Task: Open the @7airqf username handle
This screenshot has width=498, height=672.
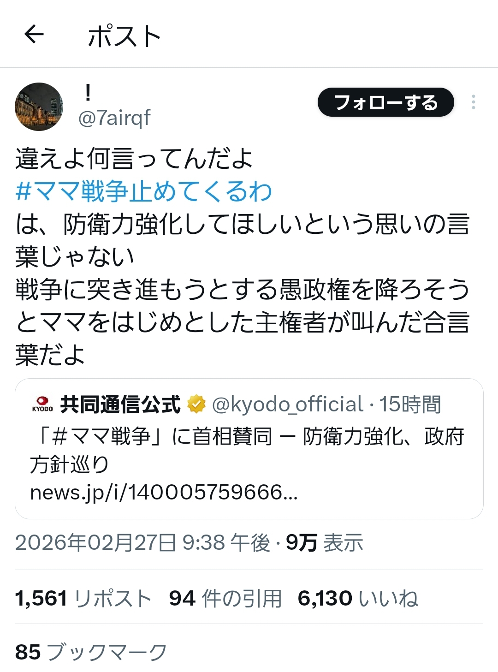Action: tap(114, 118)
